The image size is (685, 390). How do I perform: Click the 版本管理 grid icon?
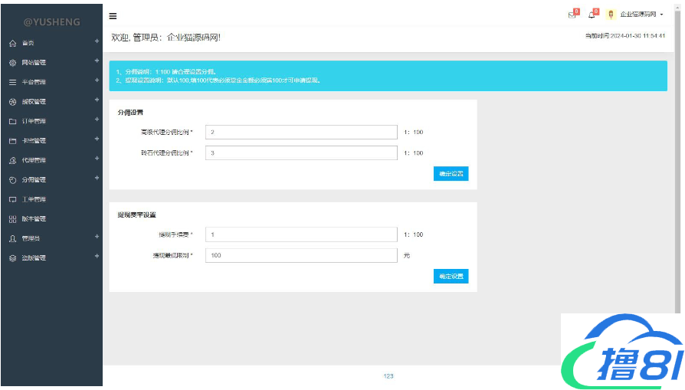12,219
